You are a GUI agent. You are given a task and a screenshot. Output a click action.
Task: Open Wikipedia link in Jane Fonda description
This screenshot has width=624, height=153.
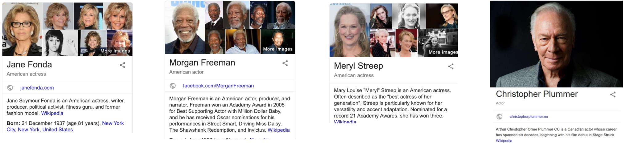tap(52, 113)
